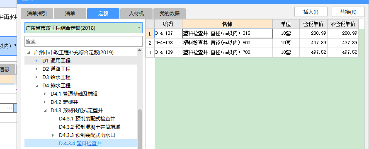The height and width of the screenshot is (149, 369).
Task: Click 含税单价 value 288.99
Action: point(313,34)
